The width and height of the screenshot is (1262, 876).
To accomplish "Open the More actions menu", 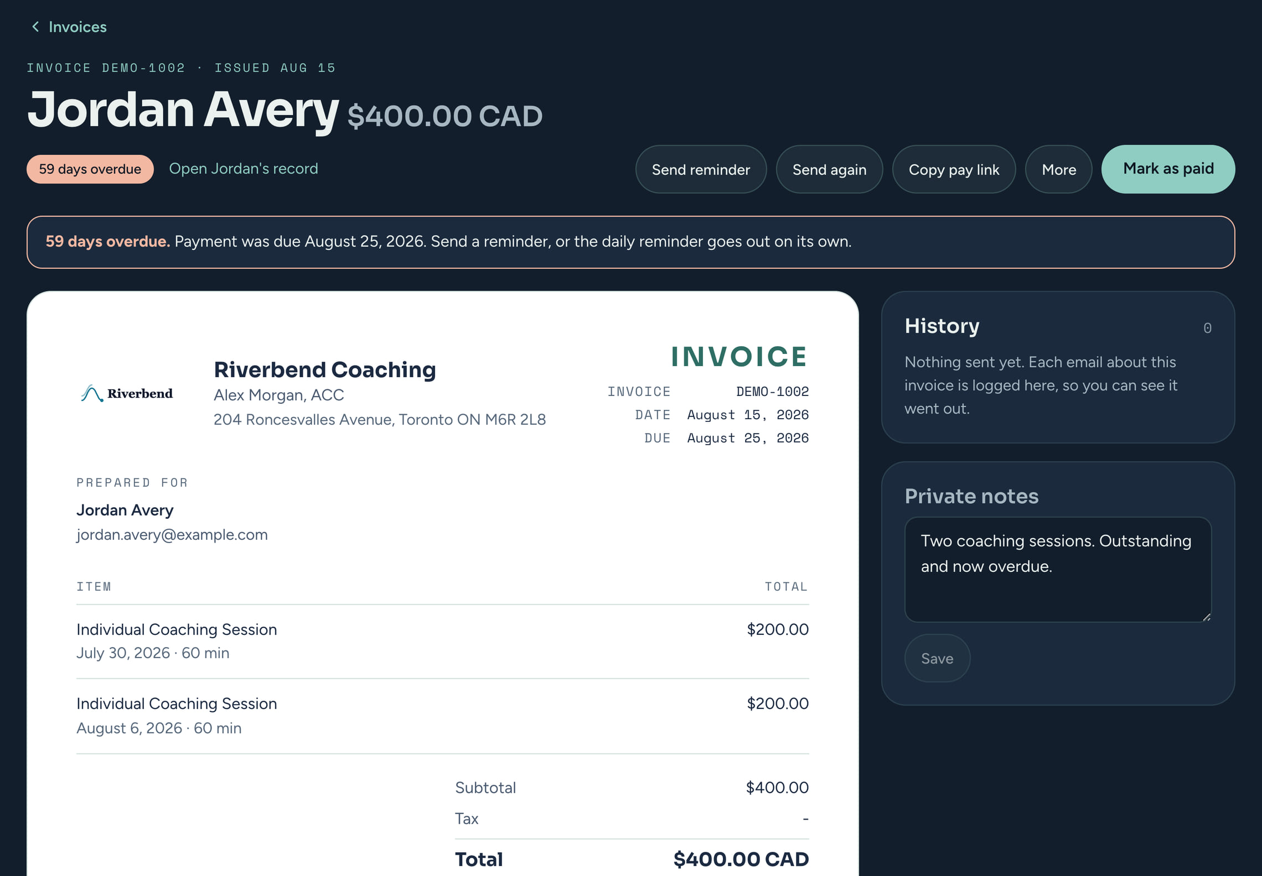I will click(1058, 169).
